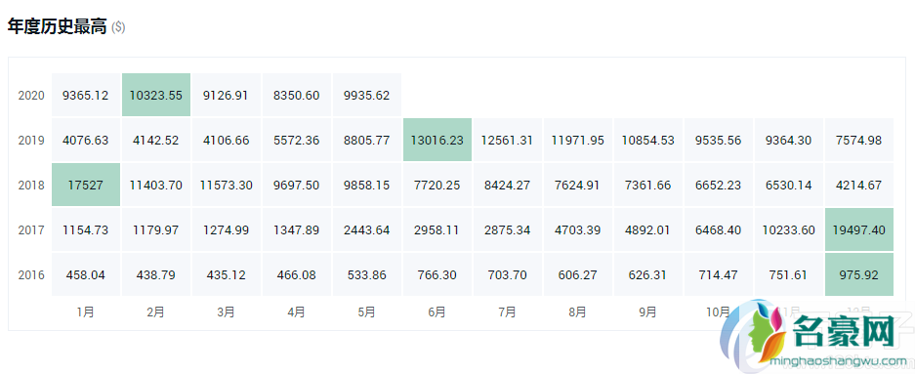The width and height of the screenshot is (915, 374).
Task: Select cell 9935.62 for May 2020
Action: (x=367, y=95)
